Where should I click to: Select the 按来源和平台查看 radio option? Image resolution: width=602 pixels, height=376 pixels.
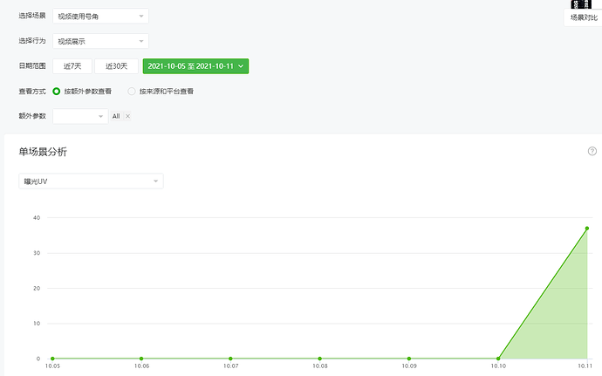click(x=132, y=91)
